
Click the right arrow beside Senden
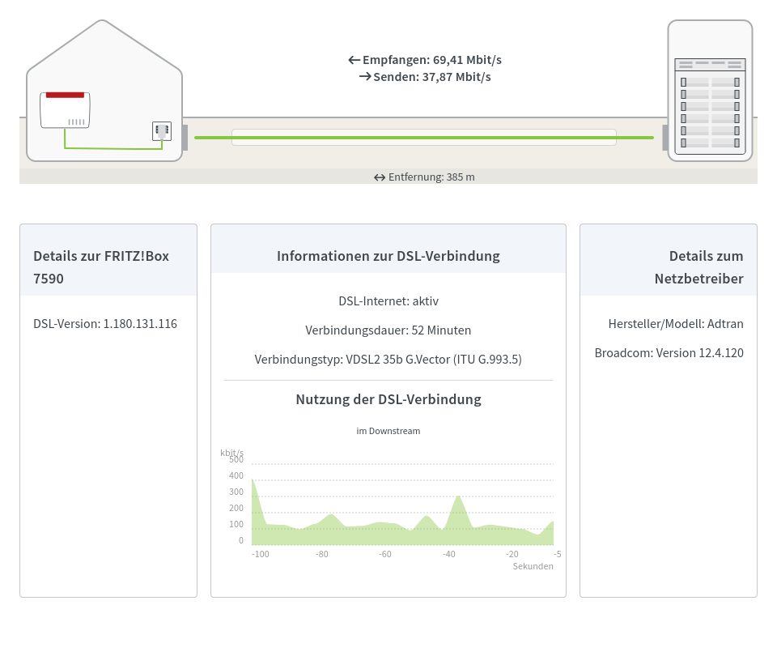(x=365, y=77)
